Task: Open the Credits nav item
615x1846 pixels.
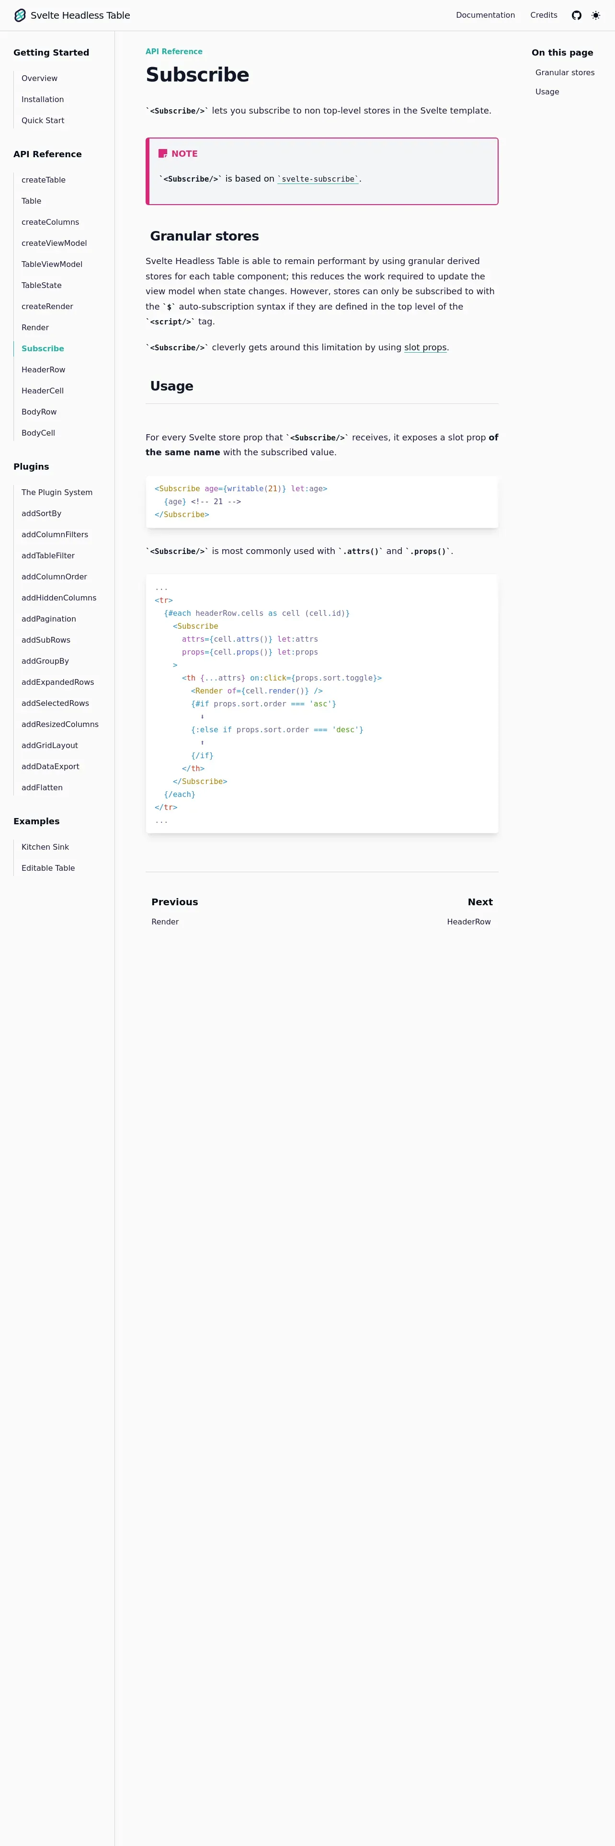Action: (x=544, y=15)
